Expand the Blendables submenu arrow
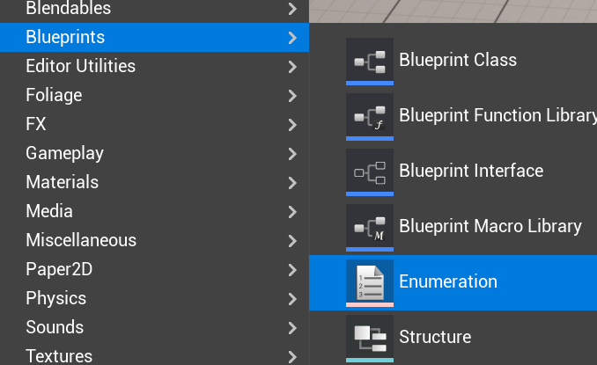This screenshot has height=365, width=597. (292, 9)
